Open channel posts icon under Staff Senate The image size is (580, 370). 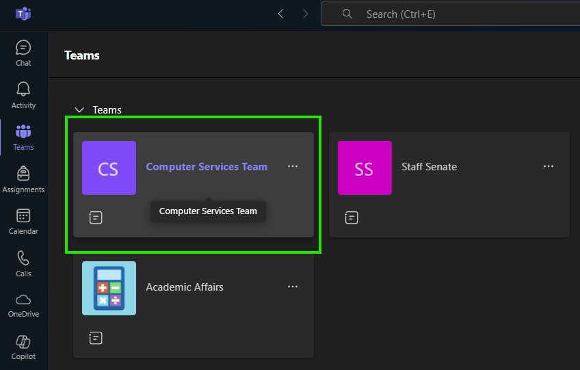tap(352, 217)
